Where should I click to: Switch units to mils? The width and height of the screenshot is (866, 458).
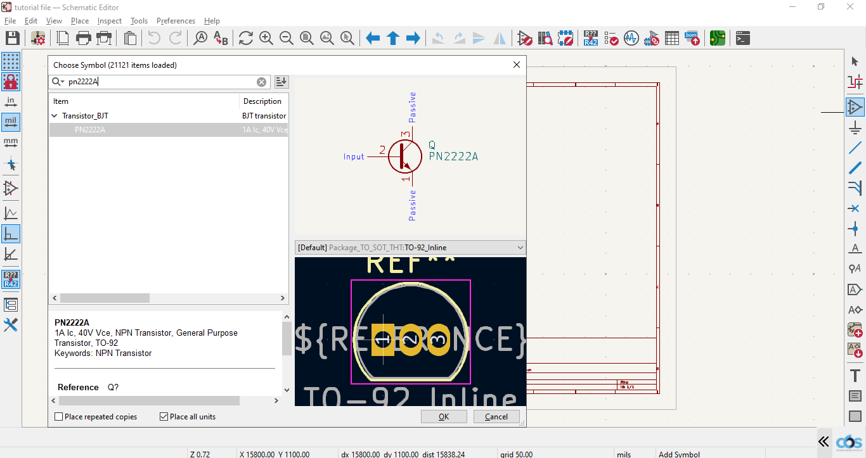point(11,122)
